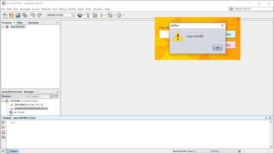Click the New Project toolbar icon

(12, 15)
